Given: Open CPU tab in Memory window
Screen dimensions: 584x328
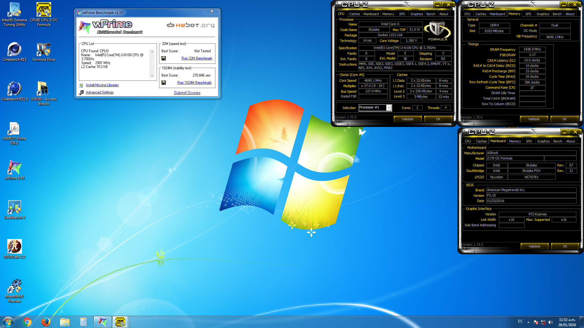Looking at the screenshot, I should tap(467, 14).
